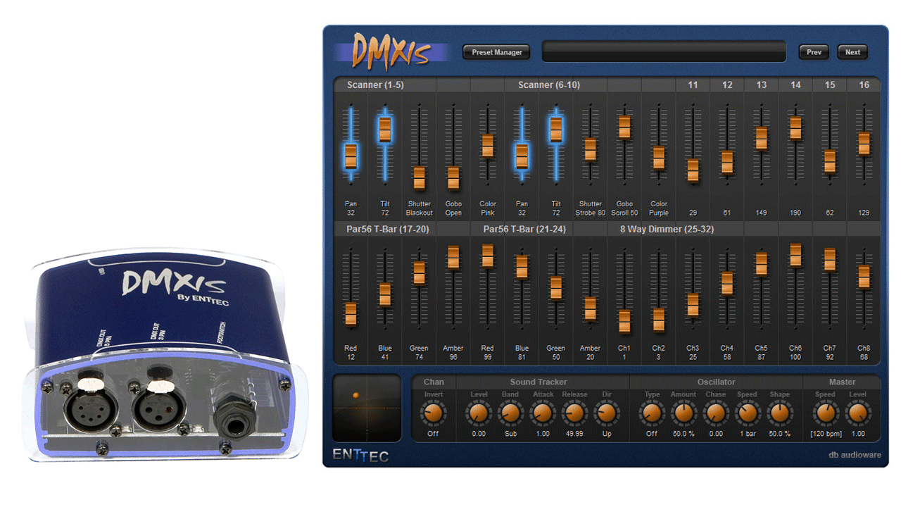Click the 49.99 release value
Screen dimensions: 901x507
(x=574, y=434)
